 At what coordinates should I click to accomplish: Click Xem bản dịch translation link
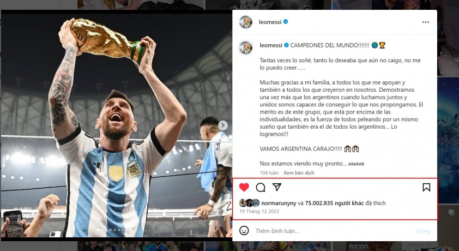[x=299, y=173]
